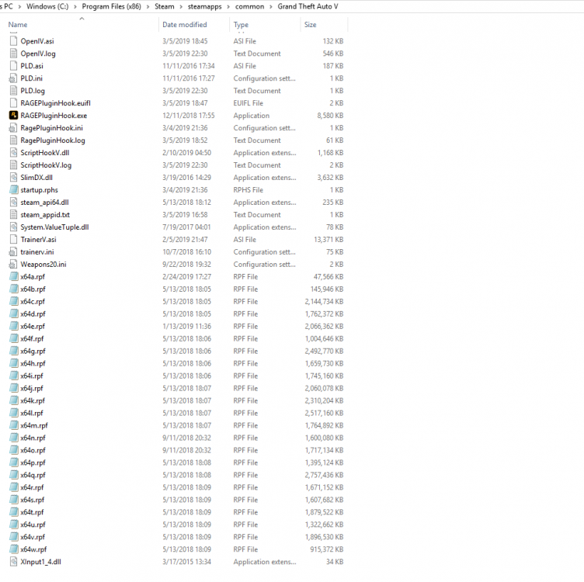
Task: Click the OpenIV.log text document icon
Action: tap(13, 54)
